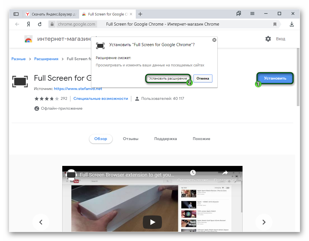Click the sidebar panel toggle icon

[x=16, y=14]
